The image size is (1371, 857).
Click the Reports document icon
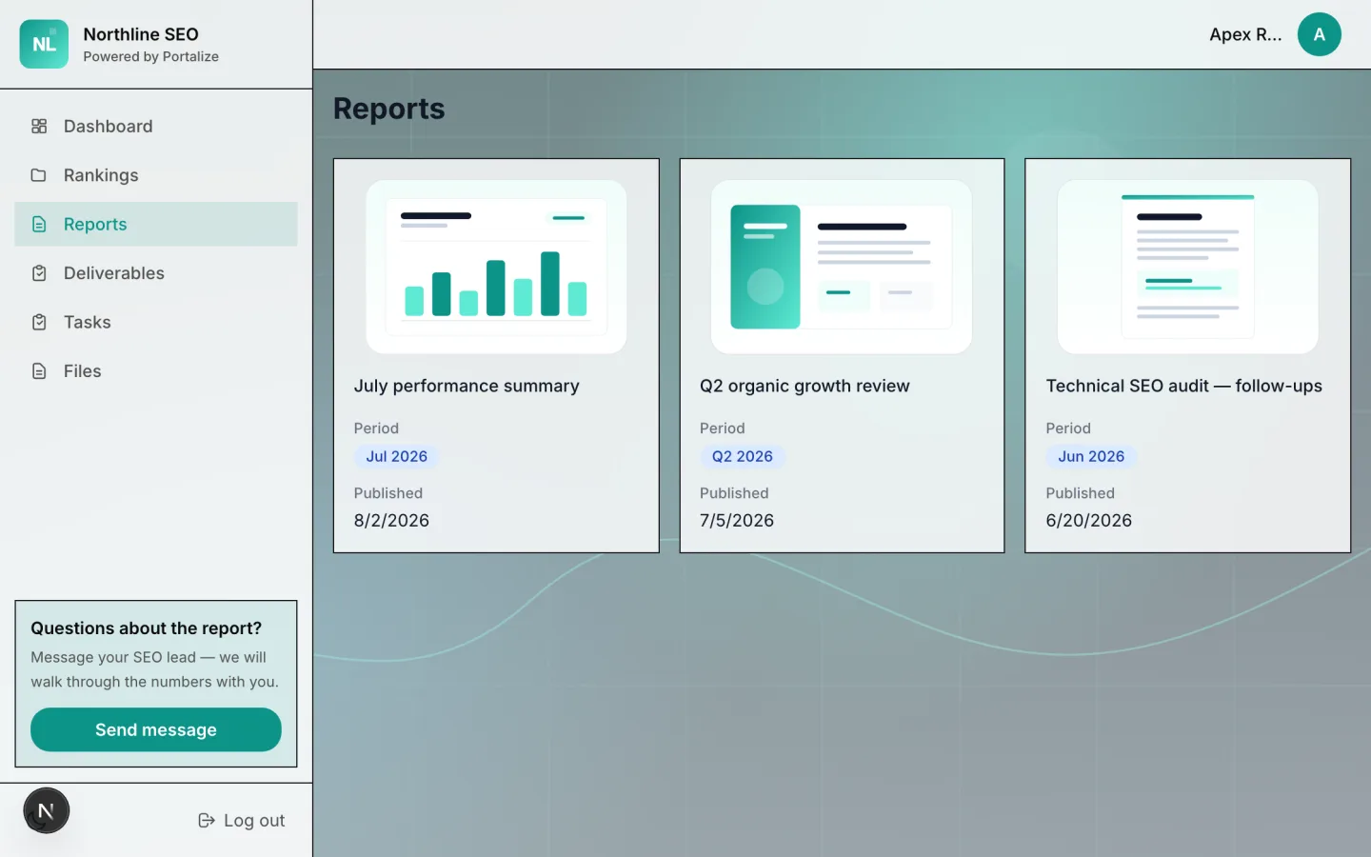tap(39, 224)
